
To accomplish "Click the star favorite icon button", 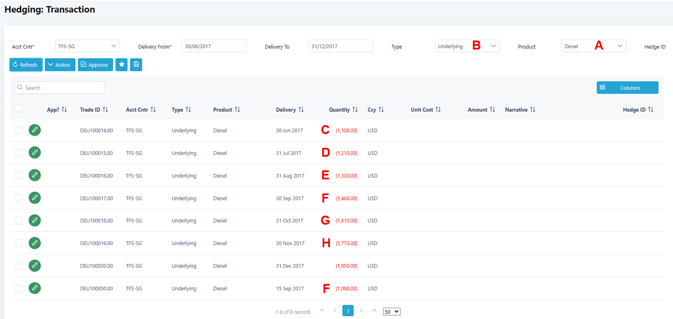I will [122, 64].
